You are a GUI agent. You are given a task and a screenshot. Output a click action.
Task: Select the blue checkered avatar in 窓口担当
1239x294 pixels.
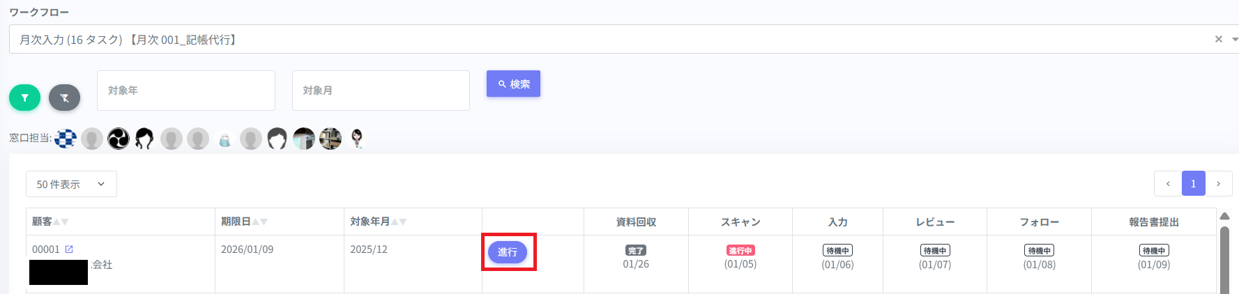pyautogui.click(x=66, y=139)
